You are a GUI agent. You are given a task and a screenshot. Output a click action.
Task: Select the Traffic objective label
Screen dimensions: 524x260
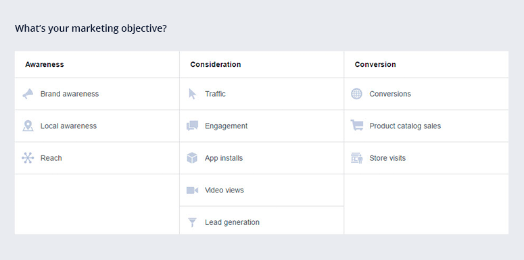[215, 94]
